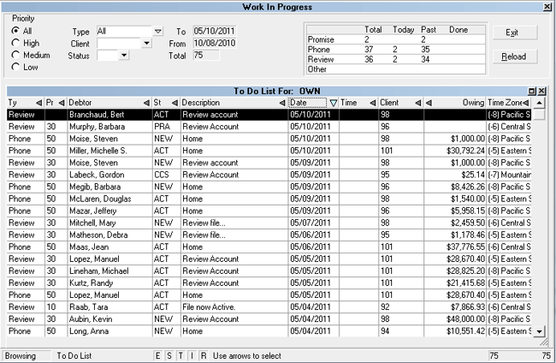Click the Other row in summary table
Screen dimensions: 556x363
(x=396, y=69)
